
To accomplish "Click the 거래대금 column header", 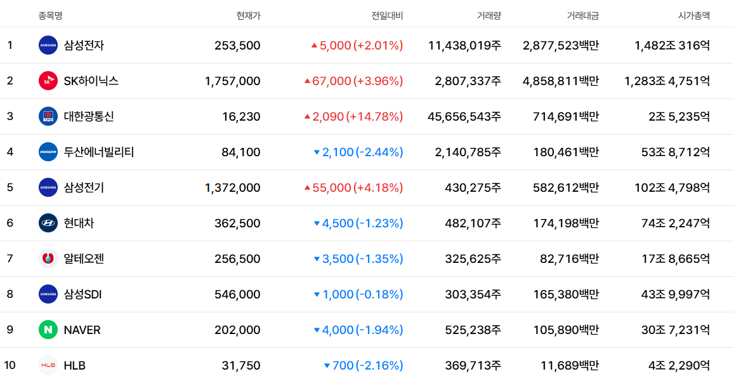I will (x=583, y=15).
